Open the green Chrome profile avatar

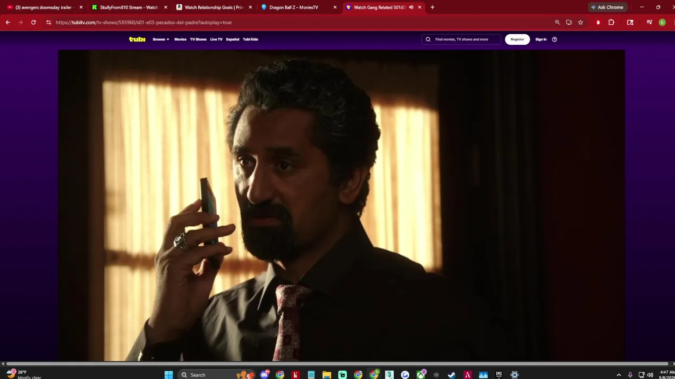coord(662,22)
